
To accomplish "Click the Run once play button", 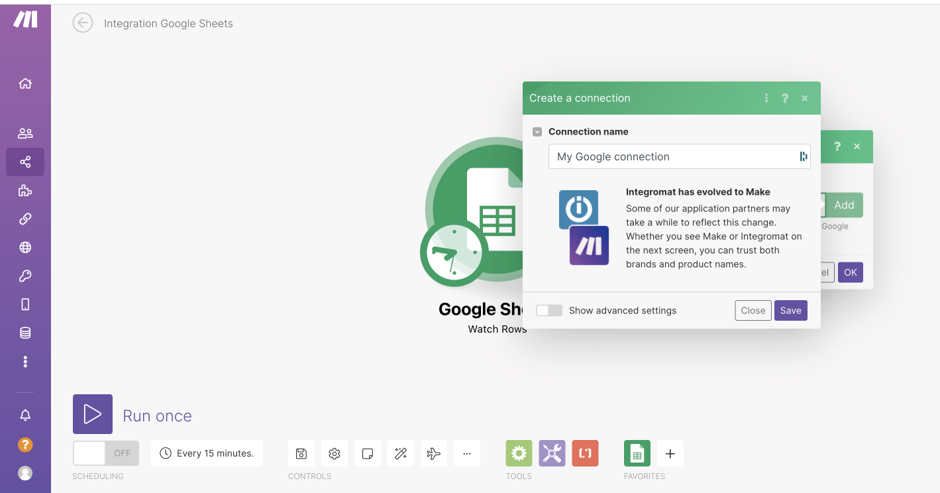I will click(x=93, y=414).
